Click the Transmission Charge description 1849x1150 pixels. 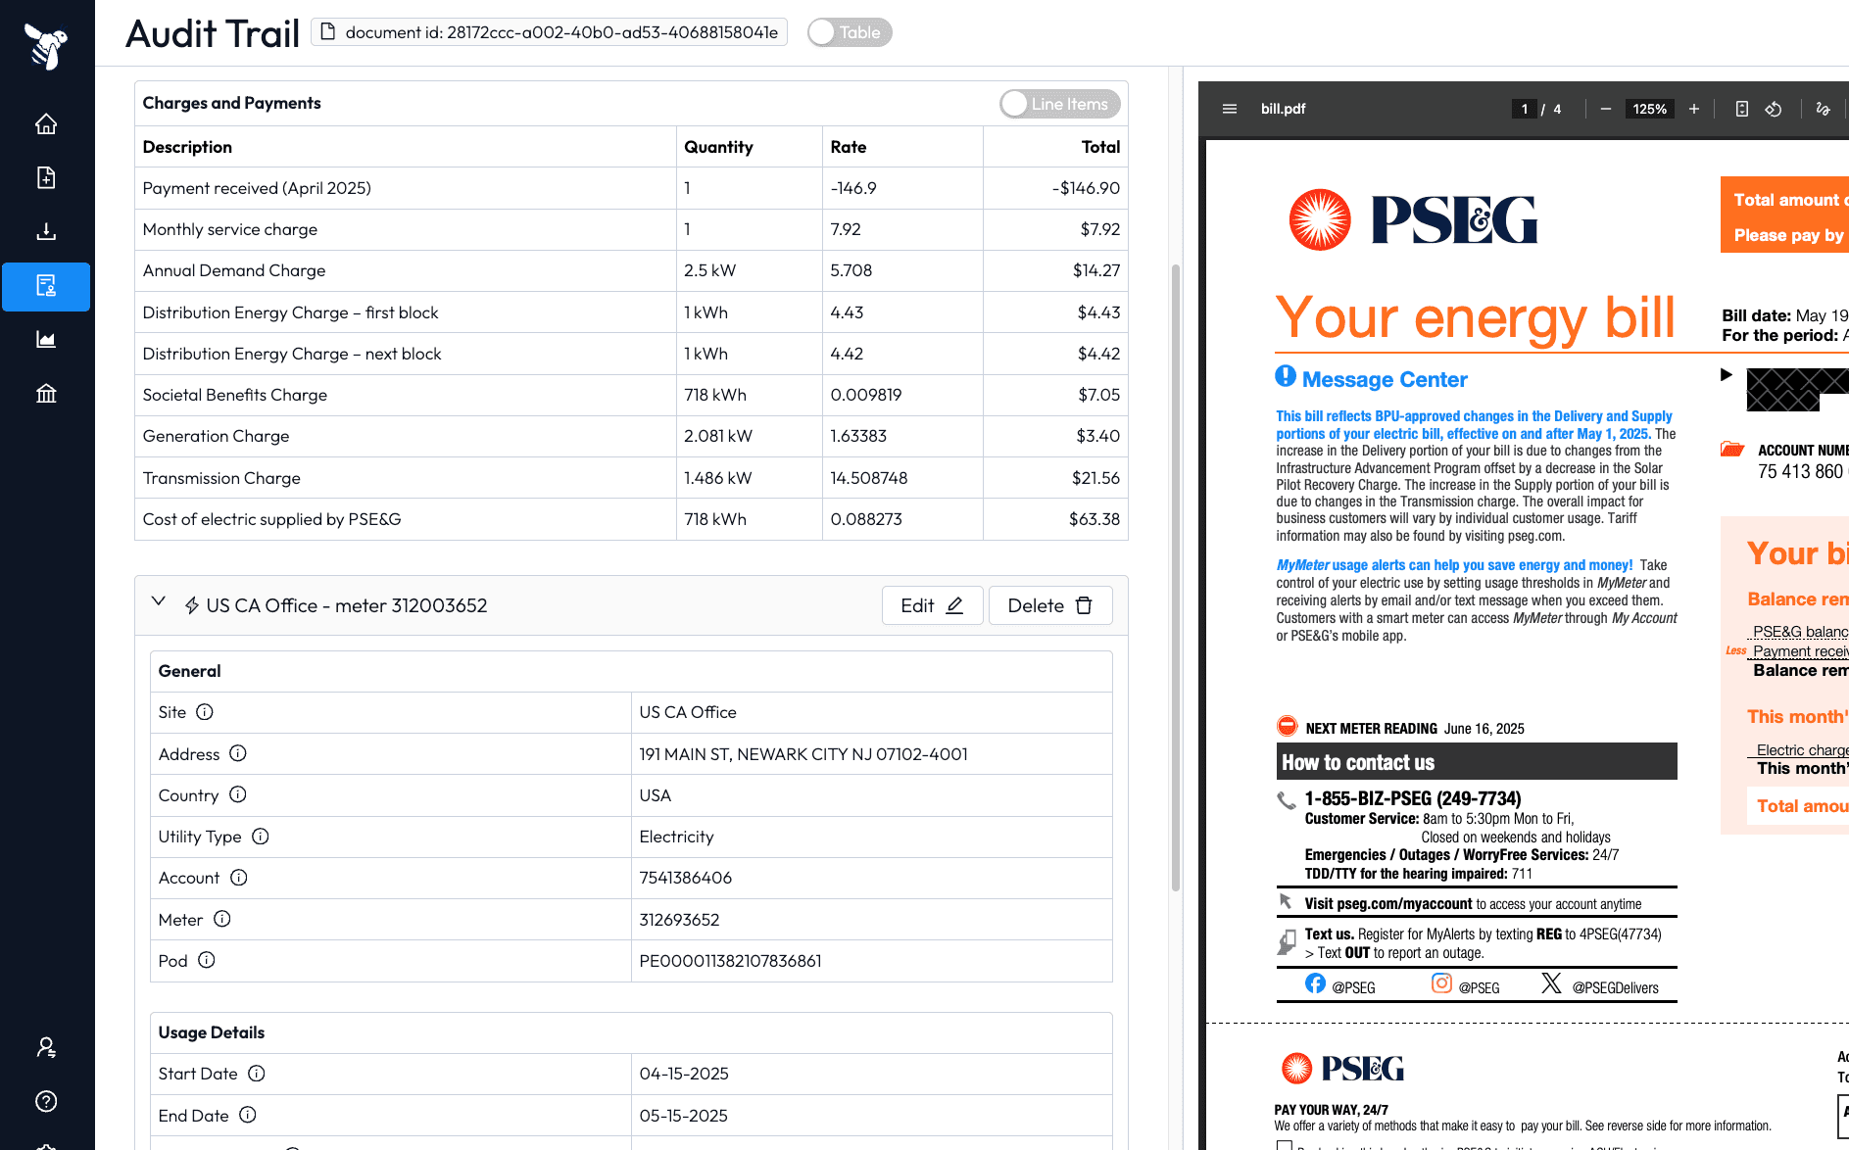point(221,478)
